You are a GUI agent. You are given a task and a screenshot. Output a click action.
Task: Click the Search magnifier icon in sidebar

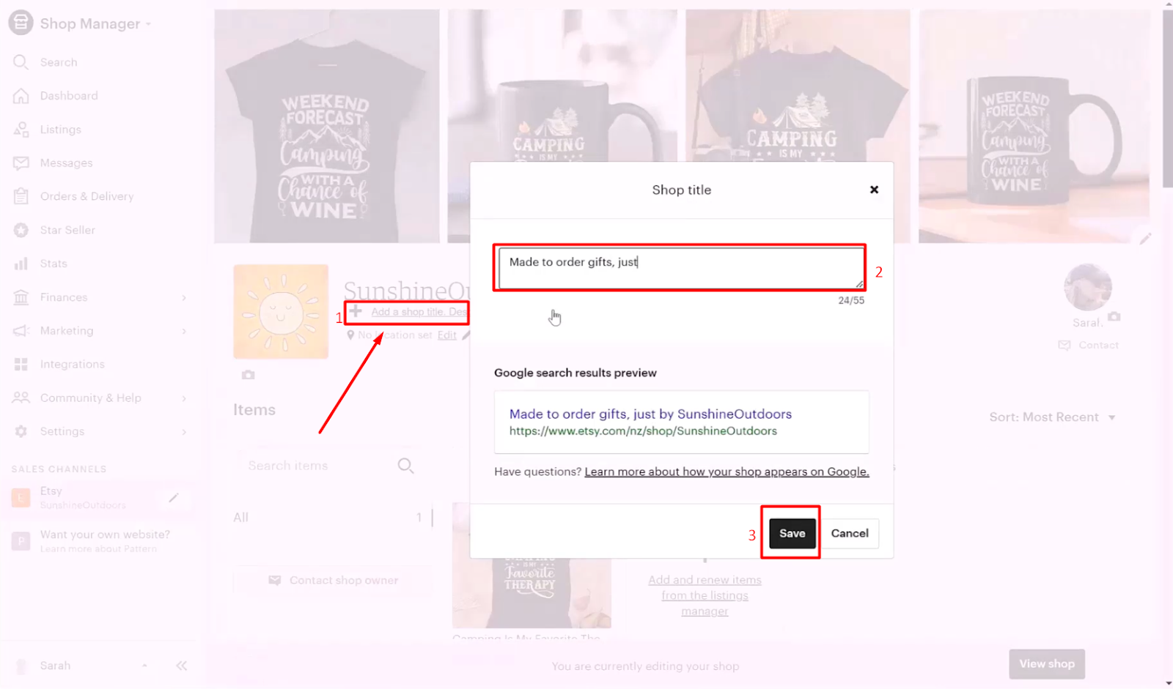tap(21, 62)
